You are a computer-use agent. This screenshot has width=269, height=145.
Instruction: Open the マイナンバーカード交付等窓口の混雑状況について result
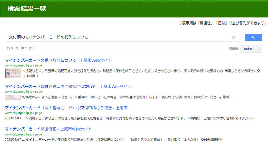click(68, 86)
